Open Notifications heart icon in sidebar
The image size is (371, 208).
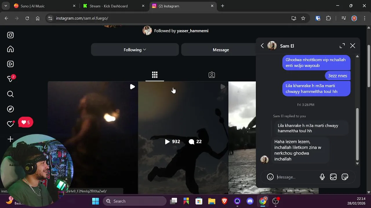[10, 124]
